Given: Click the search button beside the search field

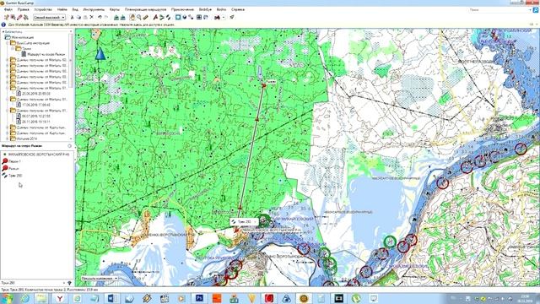Looking at the screenshot, I should click(x=536, y=10).
